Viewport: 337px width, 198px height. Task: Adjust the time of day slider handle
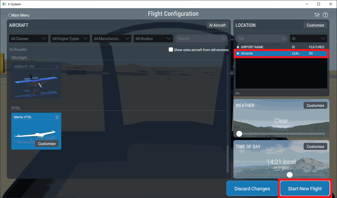[290, 175]
